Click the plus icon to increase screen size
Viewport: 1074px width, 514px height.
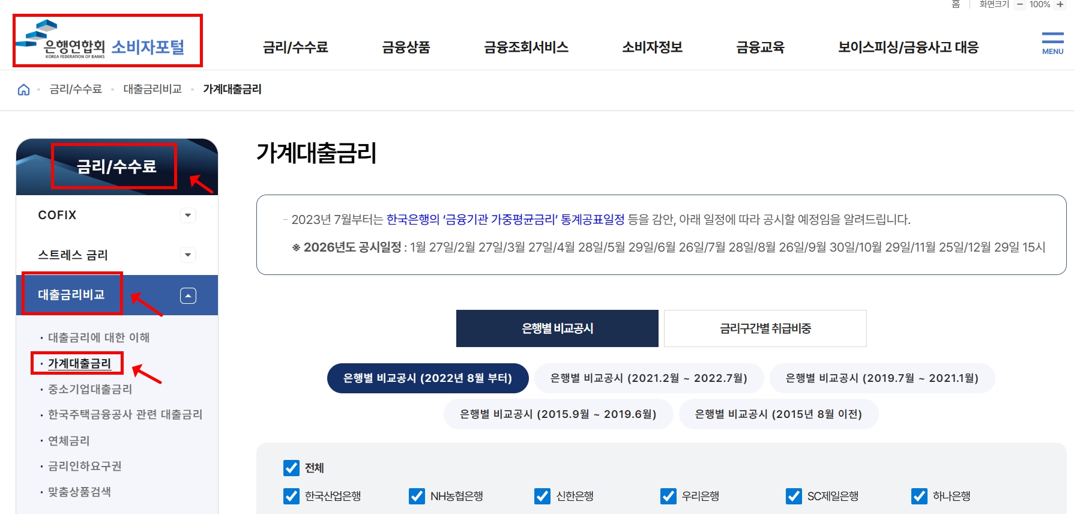coord(1060,4)
